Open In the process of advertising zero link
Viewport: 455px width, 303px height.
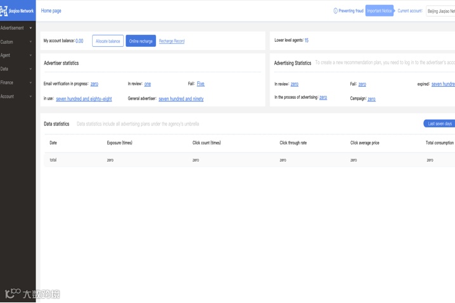point(323,98)
